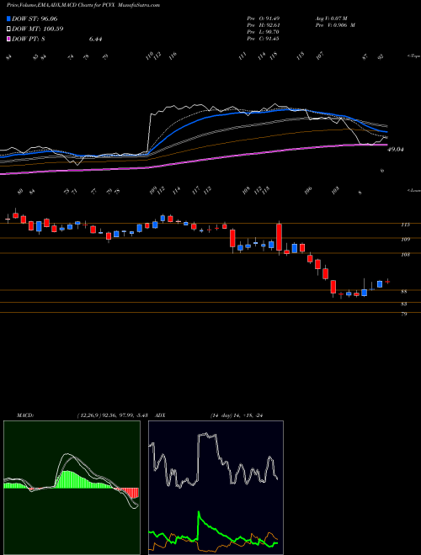Click the blue DOW ST legend swatch
Viewport: 421px width, 555px height.
(8, 18)
